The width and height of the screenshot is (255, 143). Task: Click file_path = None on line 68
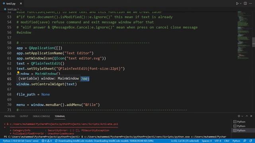pyautogui.click(x=33, y=95)
